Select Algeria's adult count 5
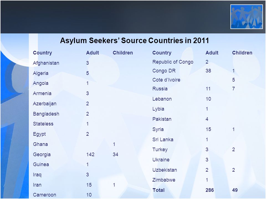This screenshot has height=199, width=266. [x=88, y=73]
